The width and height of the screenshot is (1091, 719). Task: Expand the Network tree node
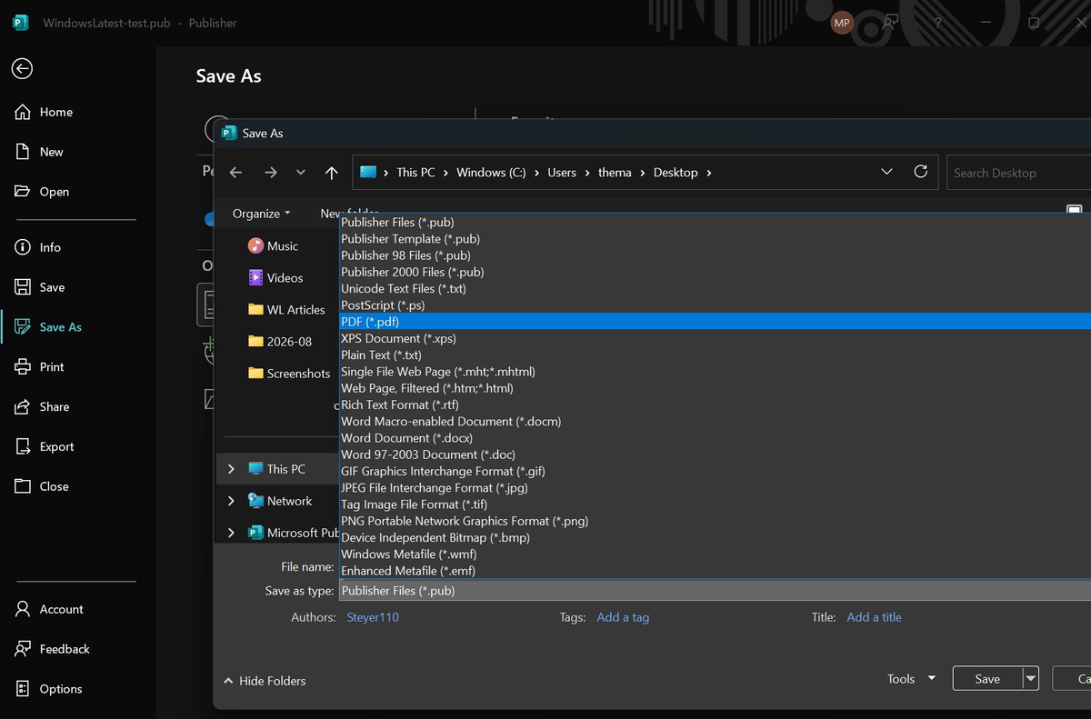point(231,501)
